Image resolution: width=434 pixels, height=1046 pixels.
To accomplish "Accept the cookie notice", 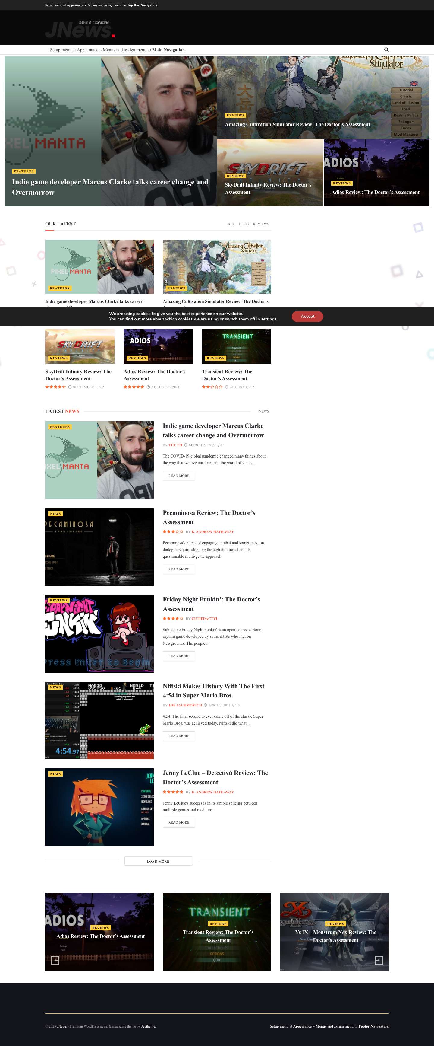I will pos(307,316).
